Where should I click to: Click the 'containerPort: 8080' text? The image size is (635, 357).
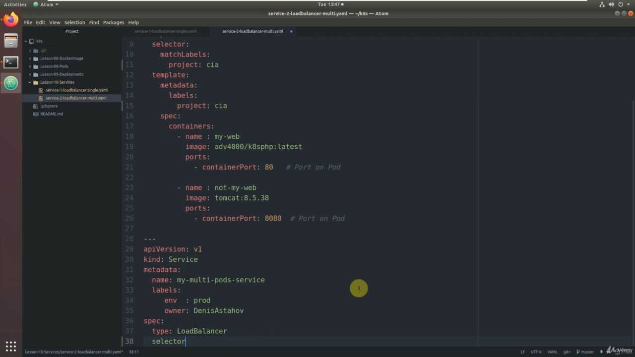point(242,218)
